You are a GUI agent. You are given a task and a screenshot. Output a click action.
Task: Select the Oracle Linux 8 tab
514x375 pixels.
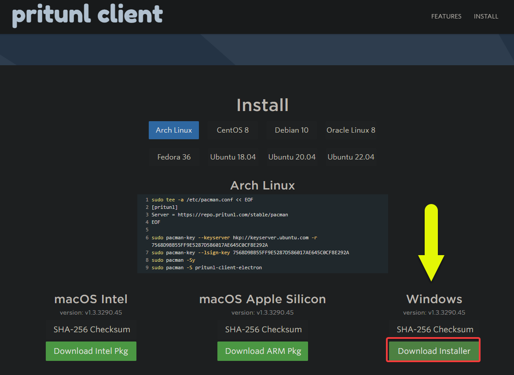pos(351,130)
